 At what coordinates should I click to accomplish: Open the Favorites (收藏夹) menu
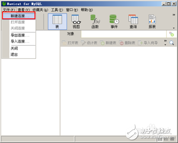(x=40, y=10)
